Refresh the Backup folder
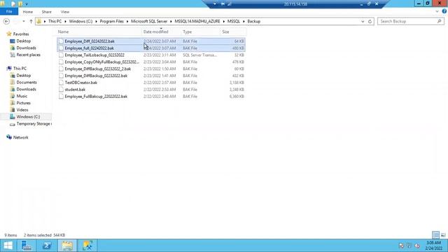 370,22
